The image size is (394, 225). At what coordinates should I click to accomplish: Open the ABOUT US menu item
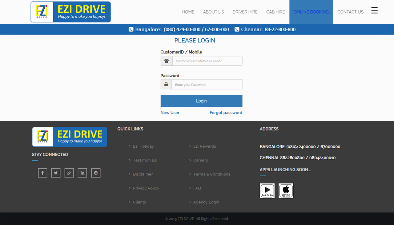click(x=213, y=12)
